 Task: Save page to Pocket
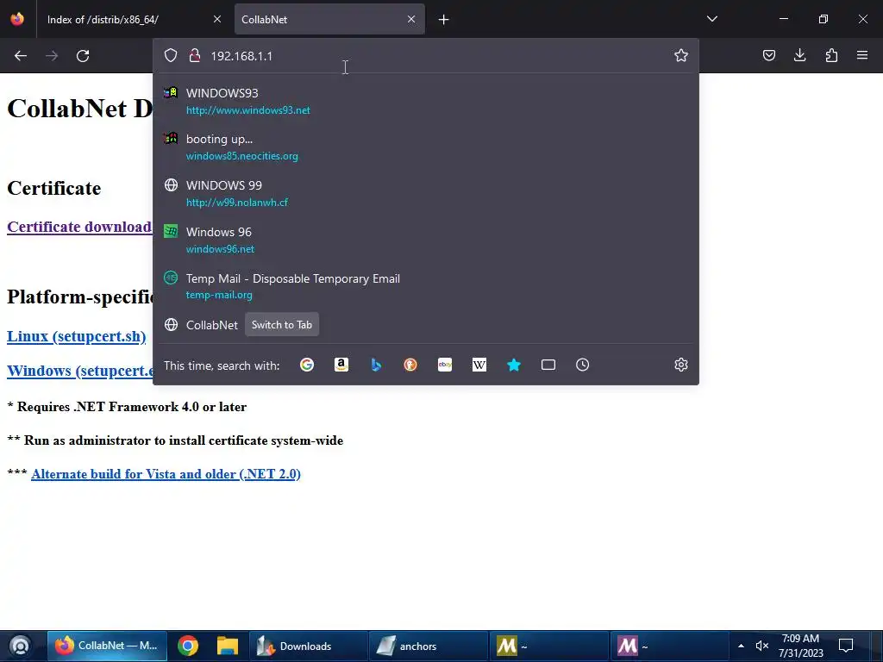pos(769,55)
